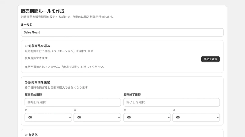This screenshot has height=137, width=245.
Task: Open the start minute (分) dropdown
Action: click(x=97, y=118)
